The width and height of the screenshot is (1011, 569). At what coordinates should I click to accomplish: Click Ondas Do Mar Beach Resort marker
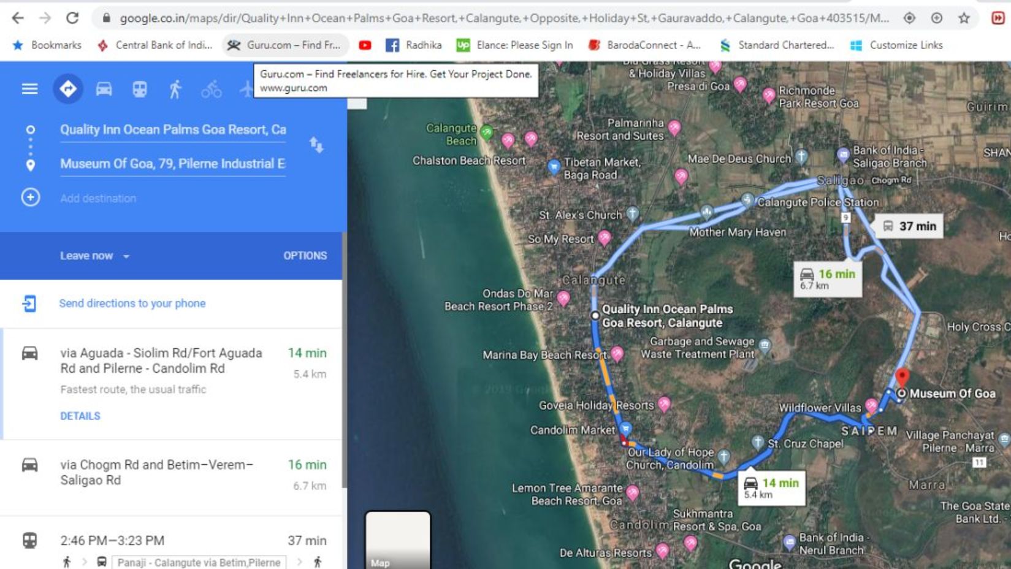click(x=563, y=298)
